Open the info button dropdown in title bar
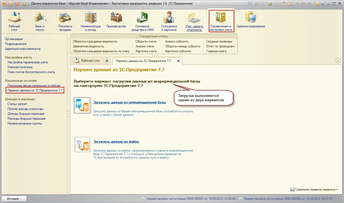 coord(322,4)
